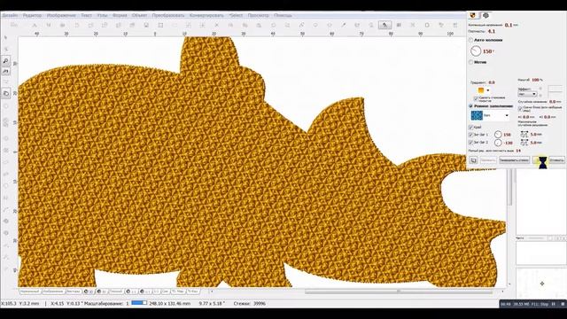
Task: Click the 150° angle dial
Action: click(476, 51)
